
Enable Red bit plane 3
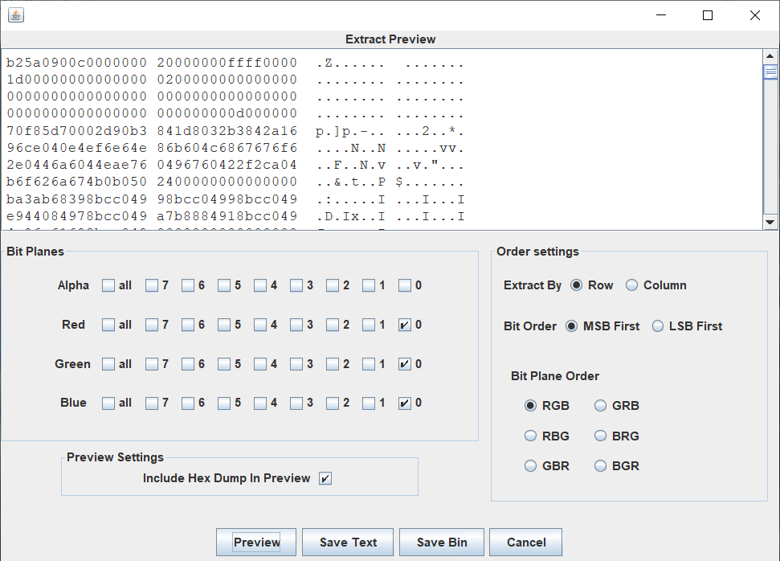pyautogui.click(x=296, y=325)
